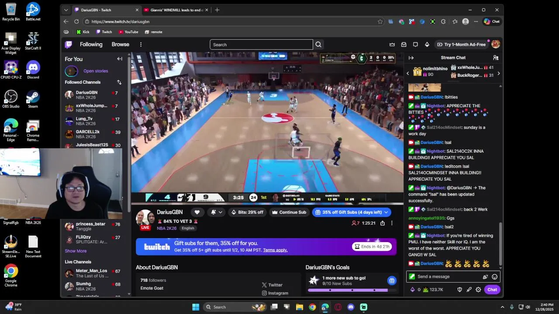This screenshot has width=559, height=314.
Task: Open Whispers speech bubble icon
Action: point(415,44)
